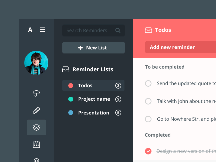
Task: Click the Todos title in red header
Action: 163,30
